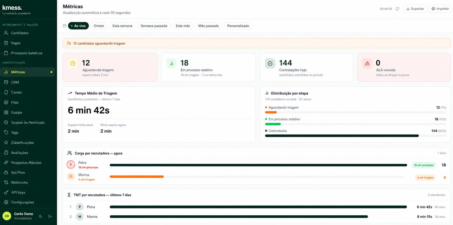Viewport: 453px width, 225px height.
Task: Click the warning icon on SLA vencido card
Action: pos(367,63)
